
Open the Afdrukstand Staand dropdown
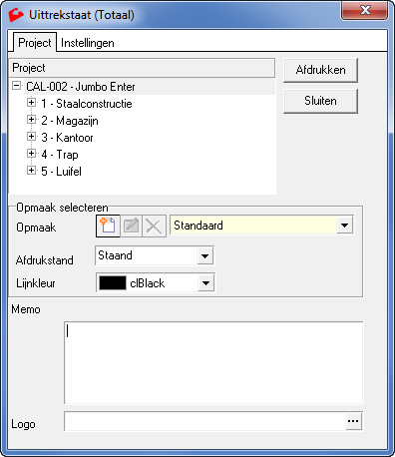205,255
